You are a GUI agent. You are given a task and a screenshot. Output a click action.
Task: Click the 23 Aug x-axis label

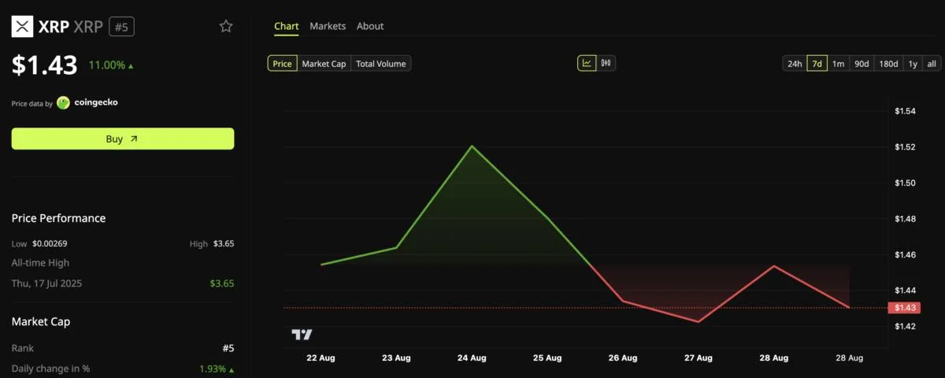396,358
